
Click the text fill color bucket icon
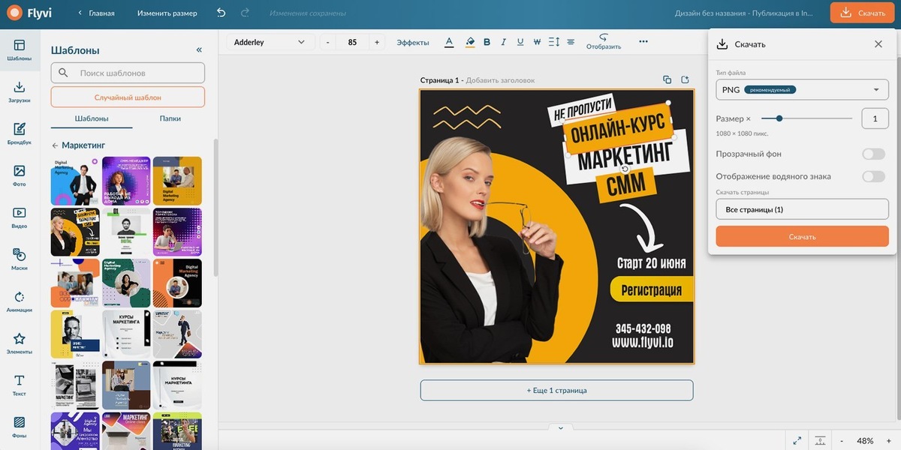(470, 42)
